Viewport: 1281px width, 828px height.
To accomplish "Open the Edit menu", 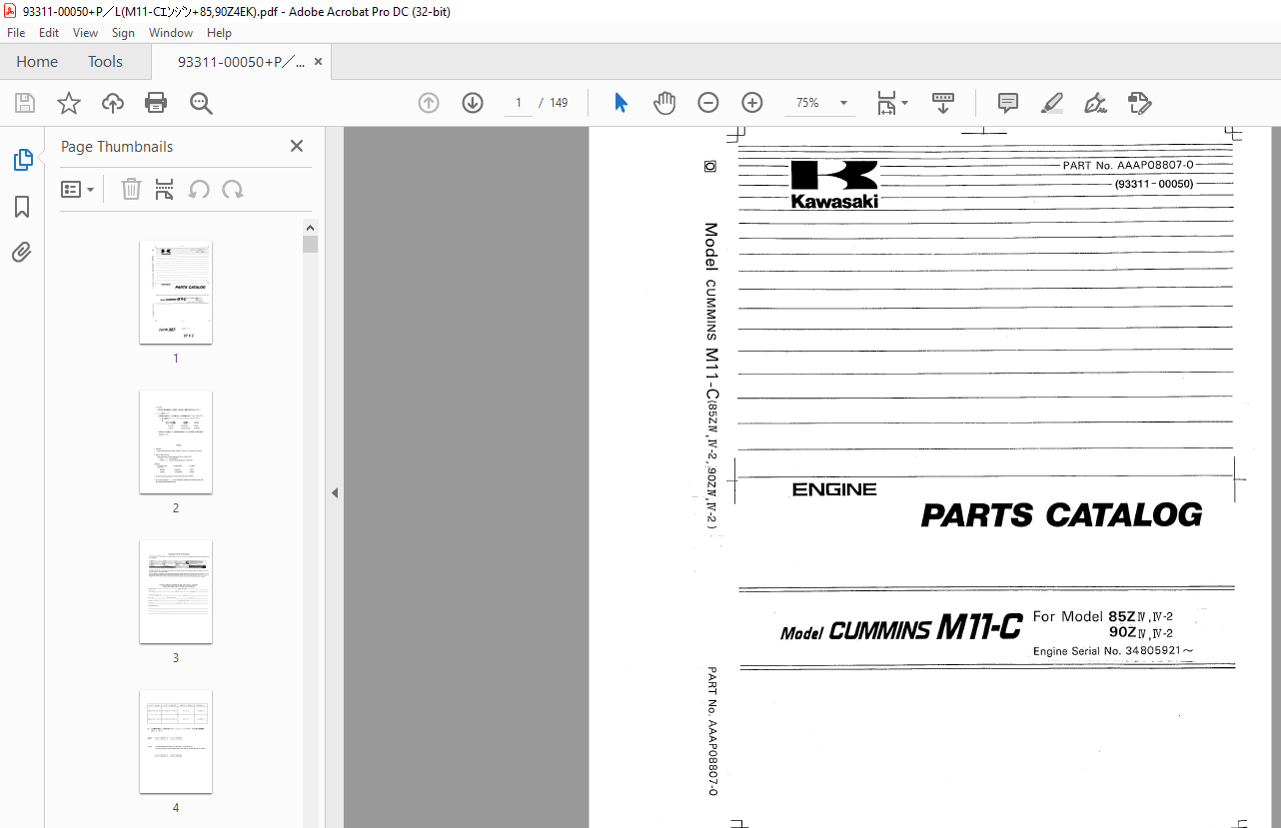I will [x=49, y=33].
